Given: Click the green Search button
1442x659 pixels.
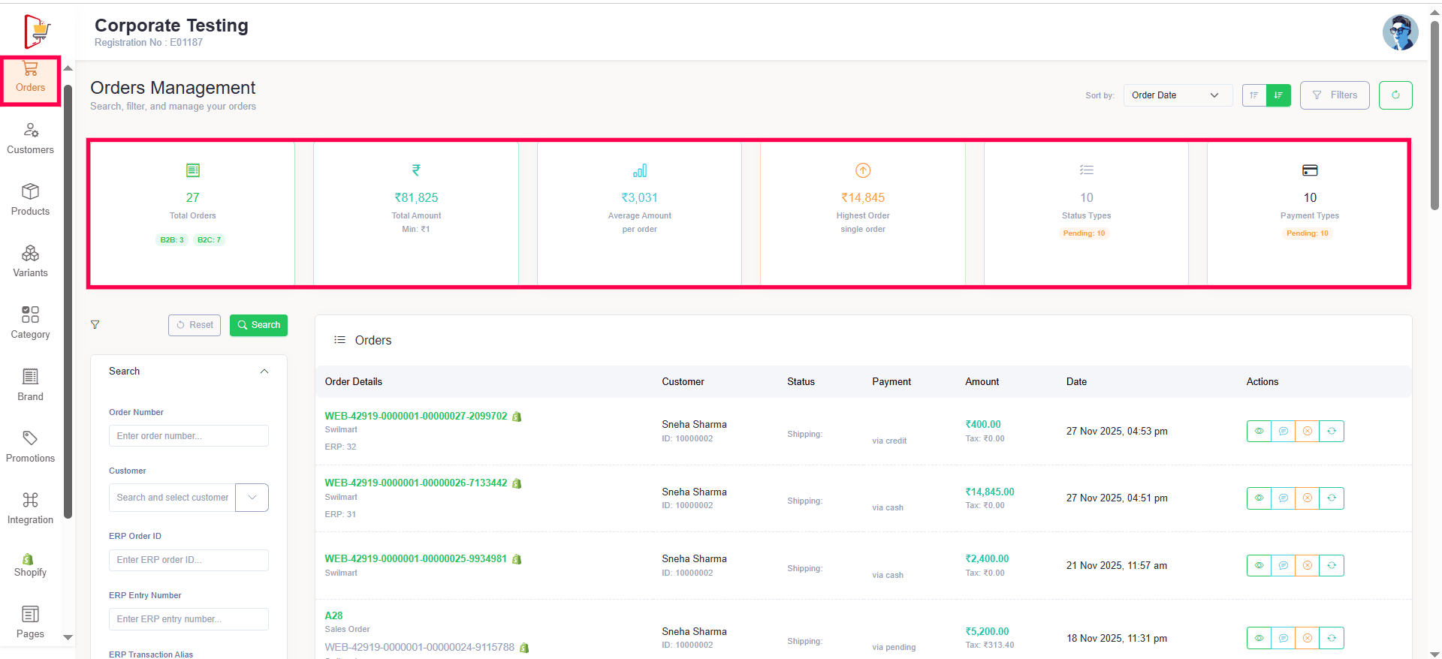Looking at the screenshot, I should (258, 325).
